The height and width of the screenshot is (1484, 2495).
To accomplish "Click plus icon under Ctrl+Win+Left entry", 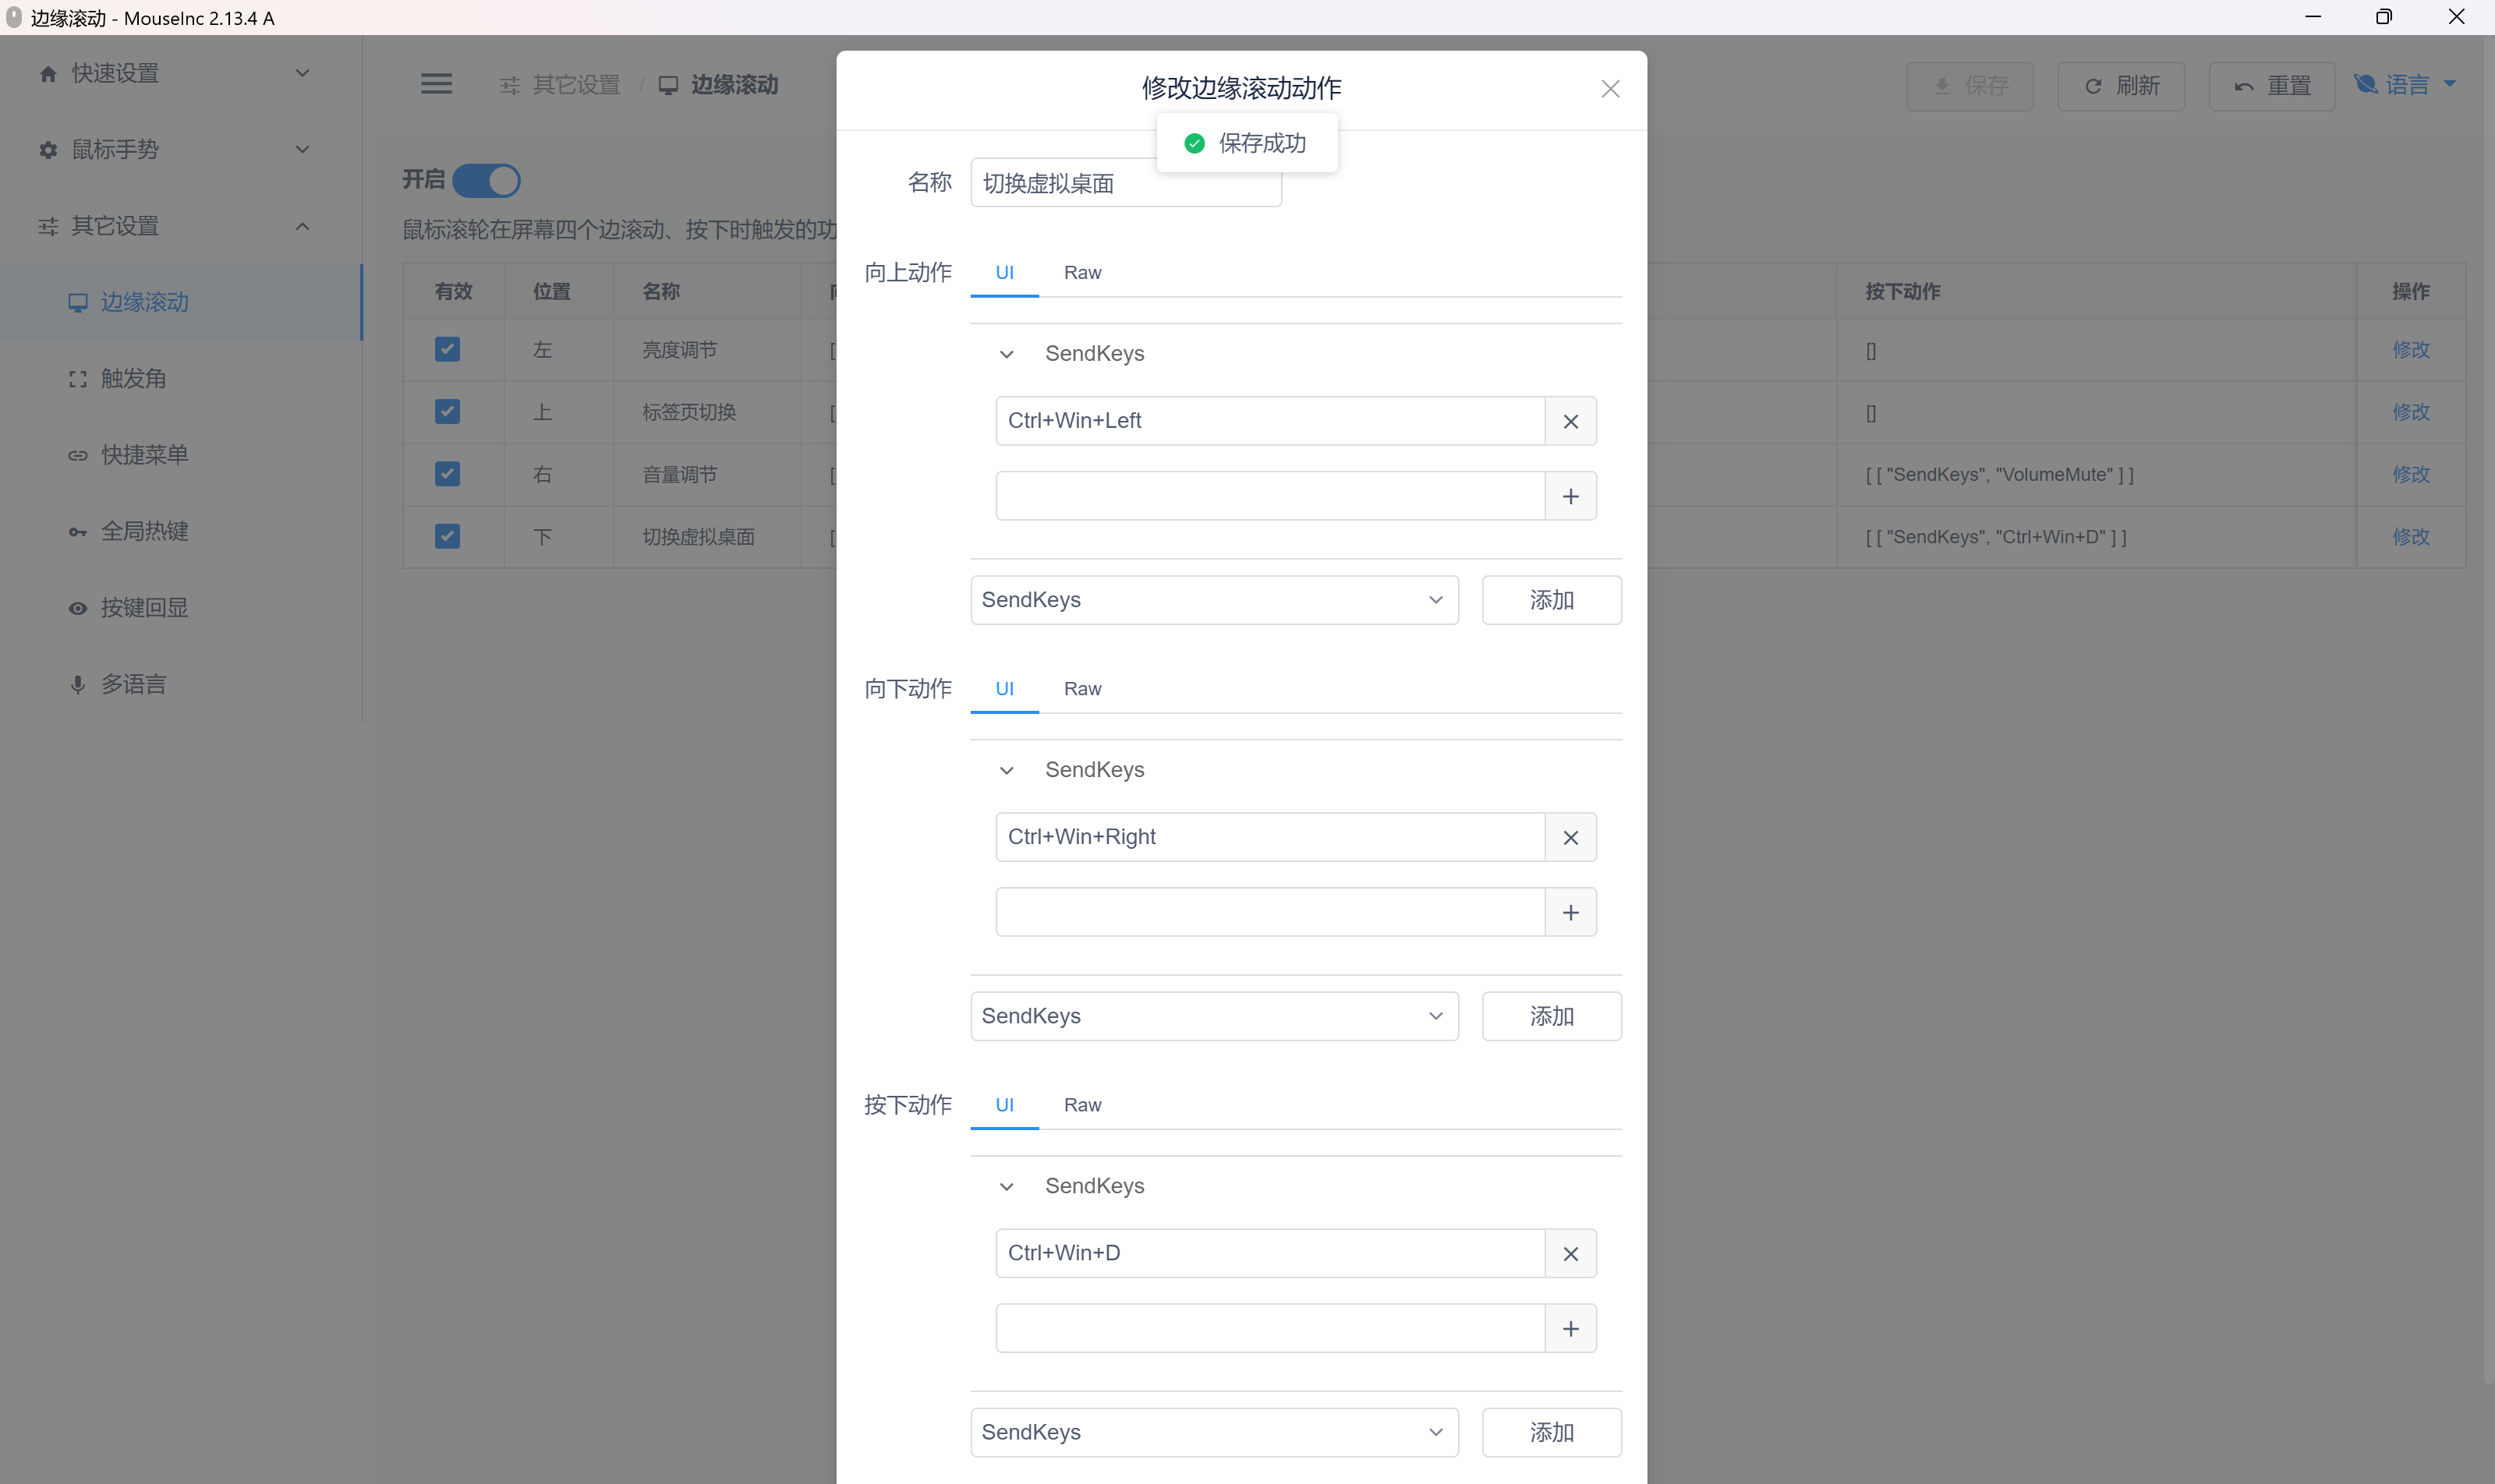I will 1570,496.
